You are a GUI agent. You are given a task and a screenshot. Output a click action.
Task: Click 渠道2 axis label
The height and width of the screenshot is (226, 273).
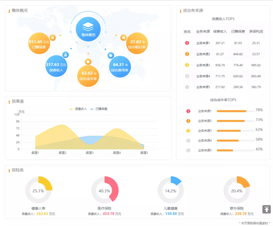(x=62, y=153)
